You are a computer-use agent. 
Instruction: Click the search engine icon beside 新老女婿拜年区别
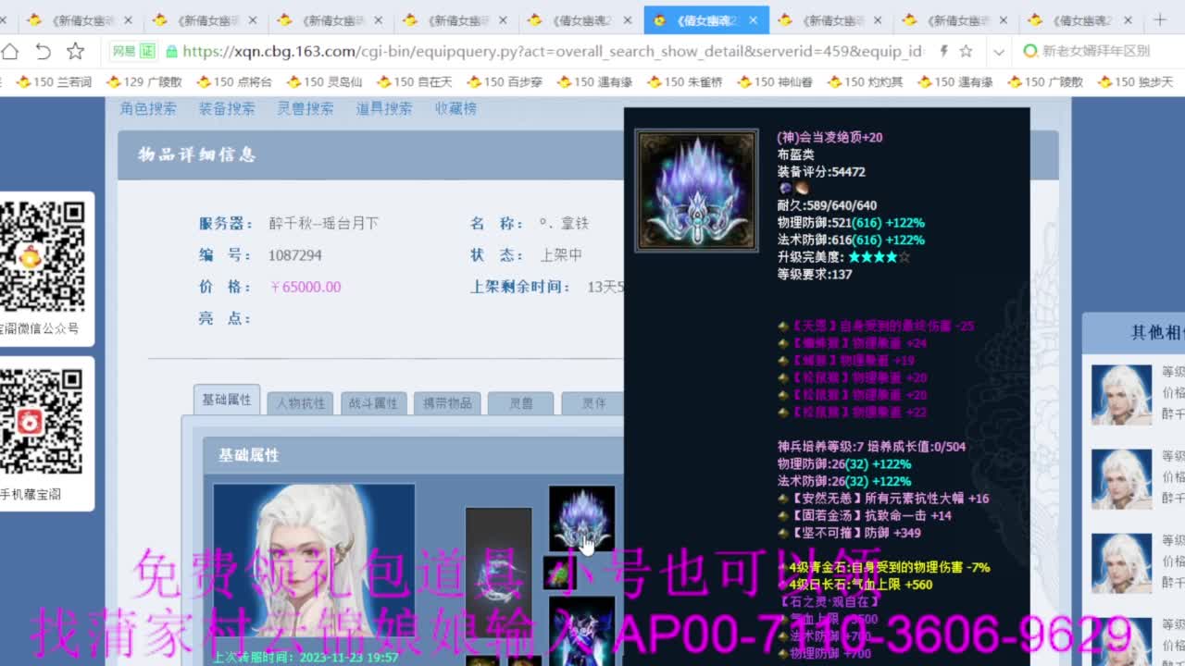(1030, 54)
